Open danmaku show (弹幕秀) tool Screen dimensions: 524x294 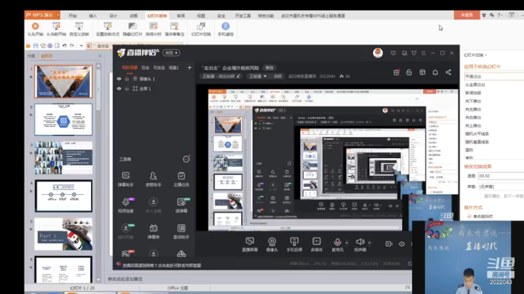[x=153, y=231]
